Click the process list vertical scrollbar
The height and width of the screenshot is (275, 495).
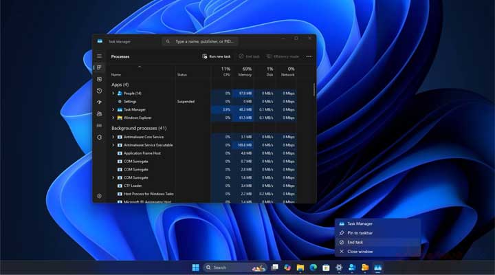tap(314, 90)
